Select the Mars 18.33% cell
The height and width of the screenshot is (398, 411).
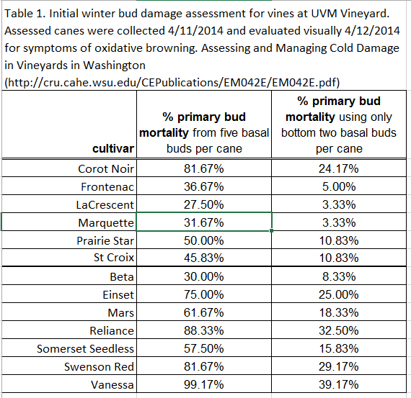pos(339,312)
